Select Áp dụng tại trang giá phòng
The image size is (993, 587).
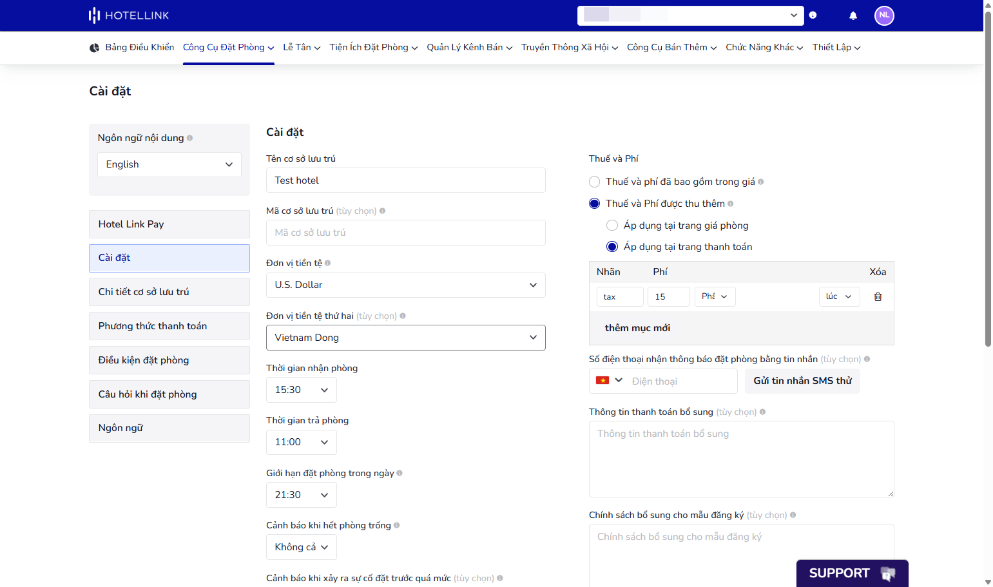pyautogui.click(x=612, y=226)
